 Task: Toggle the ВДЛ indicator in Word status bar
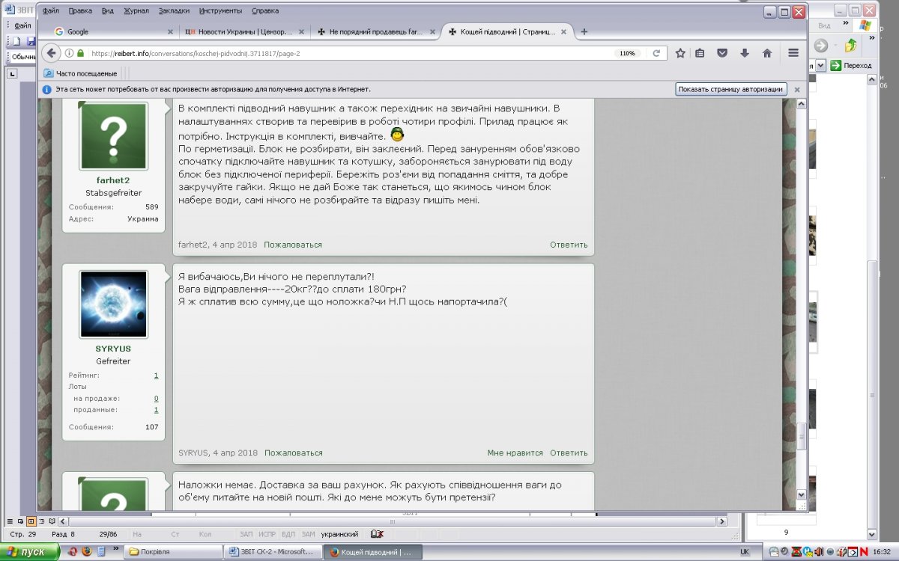click(288, 534)
